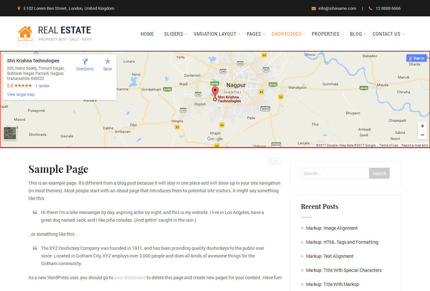The image size is (430, 291).
Task: Expand the Shortcodes dropdown chevron
Action: click(x=304, y=34)
